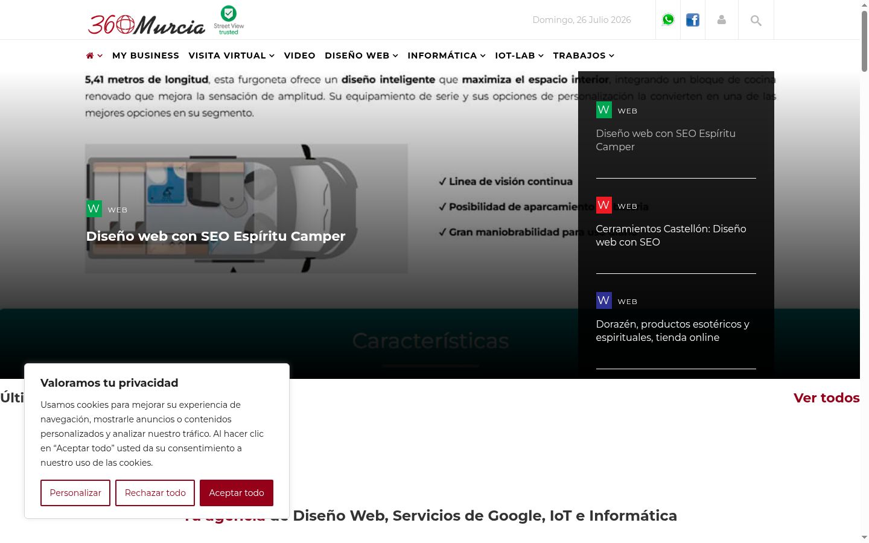
Task: Click the page vertical scrollbar thumb
Action: (864, 41)
